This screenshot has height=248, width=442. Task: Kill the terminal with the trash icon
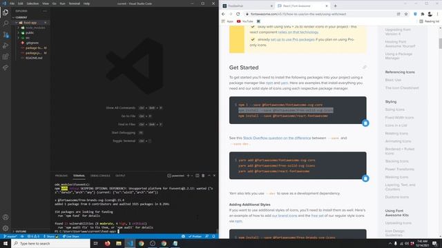[203, 176]
